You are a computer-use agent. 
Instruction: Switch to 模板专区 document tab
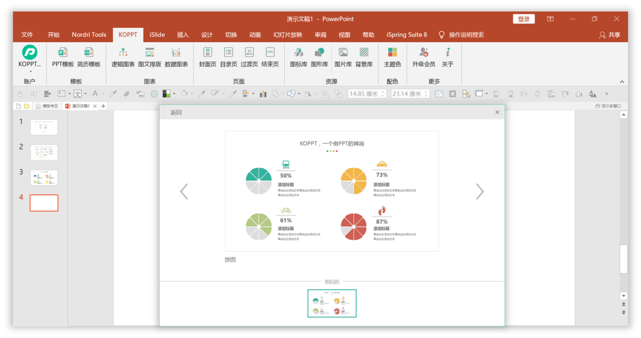coord(47,106)
